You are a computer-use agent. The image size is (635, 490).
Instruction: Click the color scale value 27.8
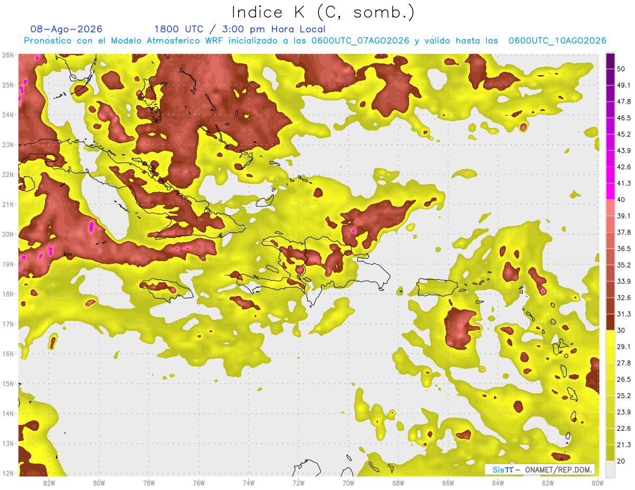pyautogui.click(x=624, y=364)
